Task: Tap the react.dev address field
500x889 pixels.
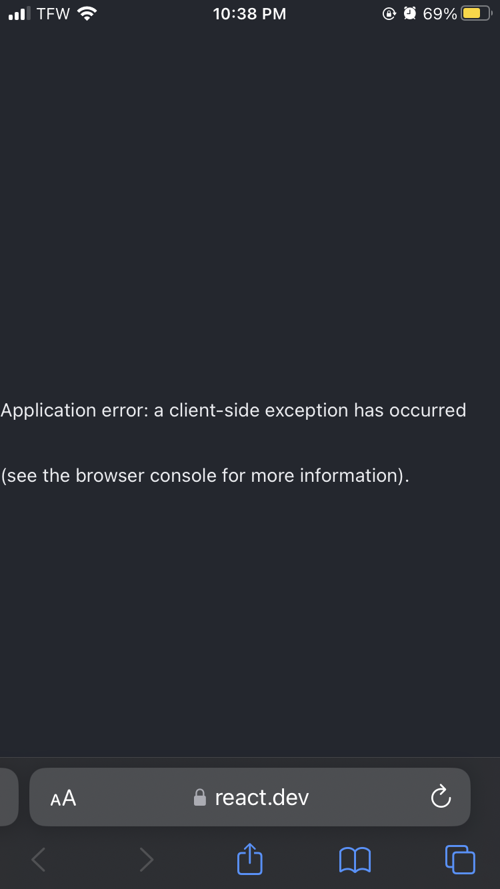Action: pyautogui.click(x=261, y=798)
